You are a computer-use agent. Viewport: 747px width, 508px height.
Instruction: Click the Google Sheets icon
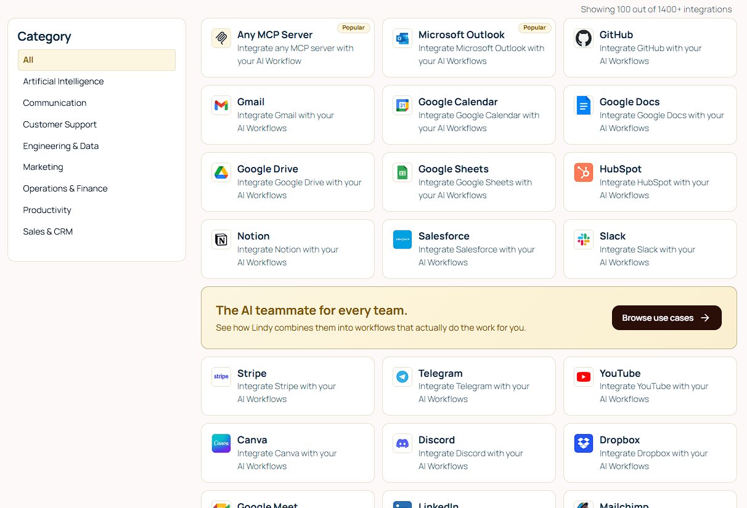tap(402, 172)
